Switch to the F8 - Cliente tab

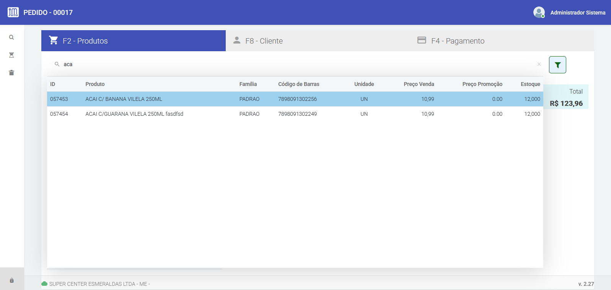pos(264,41)
